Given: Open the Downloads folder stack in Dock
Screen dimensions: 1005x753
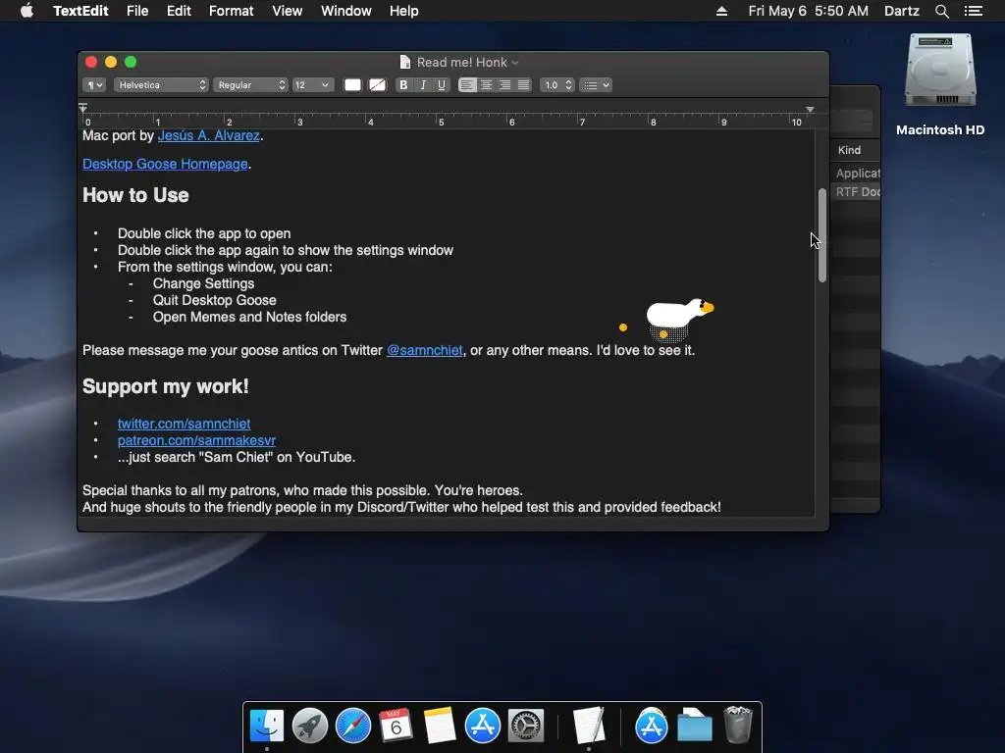Looking at the screenshot, I should click(x=695, y=727).
